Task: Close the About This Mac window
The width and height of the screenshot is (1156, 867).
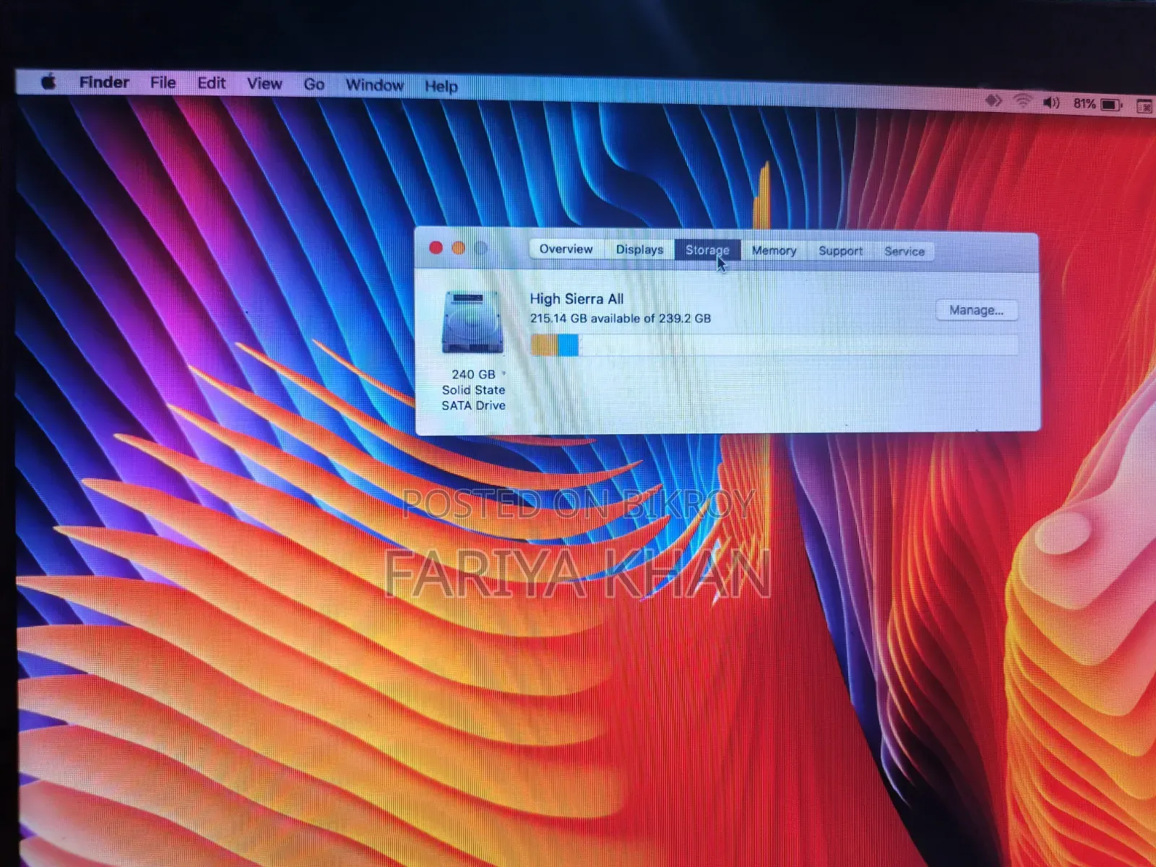Action: 436,248
